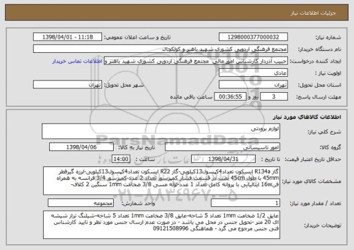Click the اولویت نیاز field showing عادی
This screenshot has height=250, width=354.
253,73
